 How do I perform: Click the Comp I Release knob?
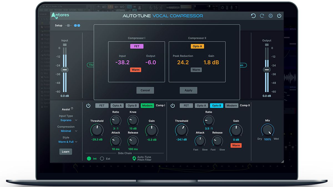133,141
